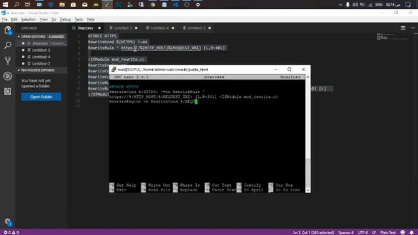Open the Tasks menu
Viewport: 418px width, 235px height.
78,20
